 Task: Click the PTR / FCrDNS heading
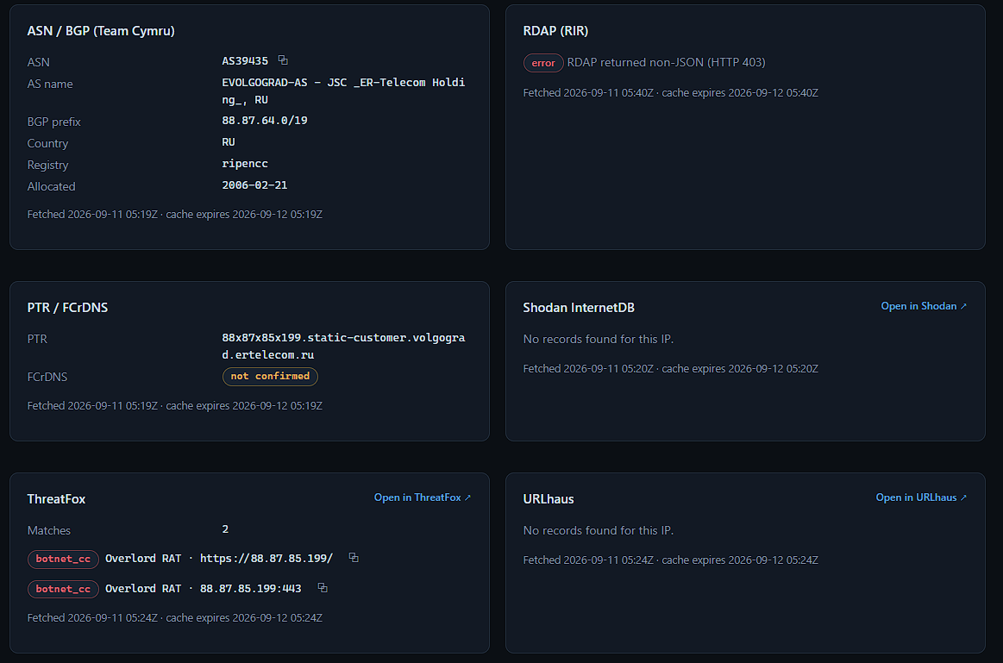pos(67,308)
